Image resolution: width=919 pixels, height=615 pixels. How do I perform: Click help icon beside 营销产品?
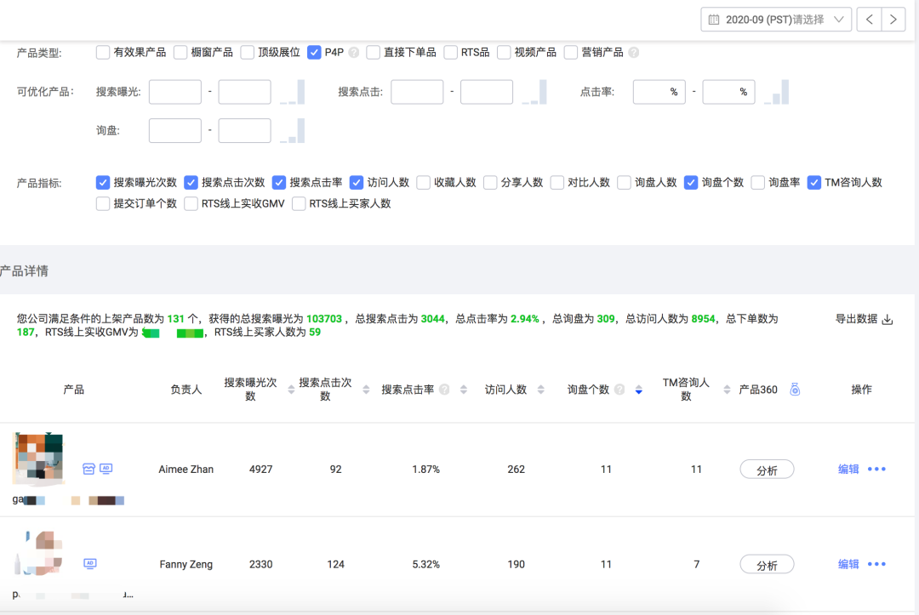(x=633, y=53)
